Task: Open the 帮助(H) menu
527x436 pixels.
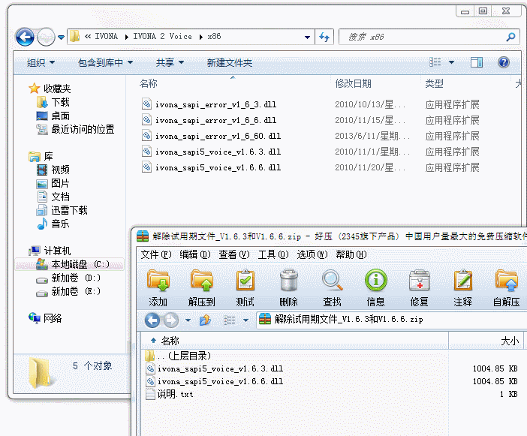Action: pyautogui.click(x=351, y=254)
